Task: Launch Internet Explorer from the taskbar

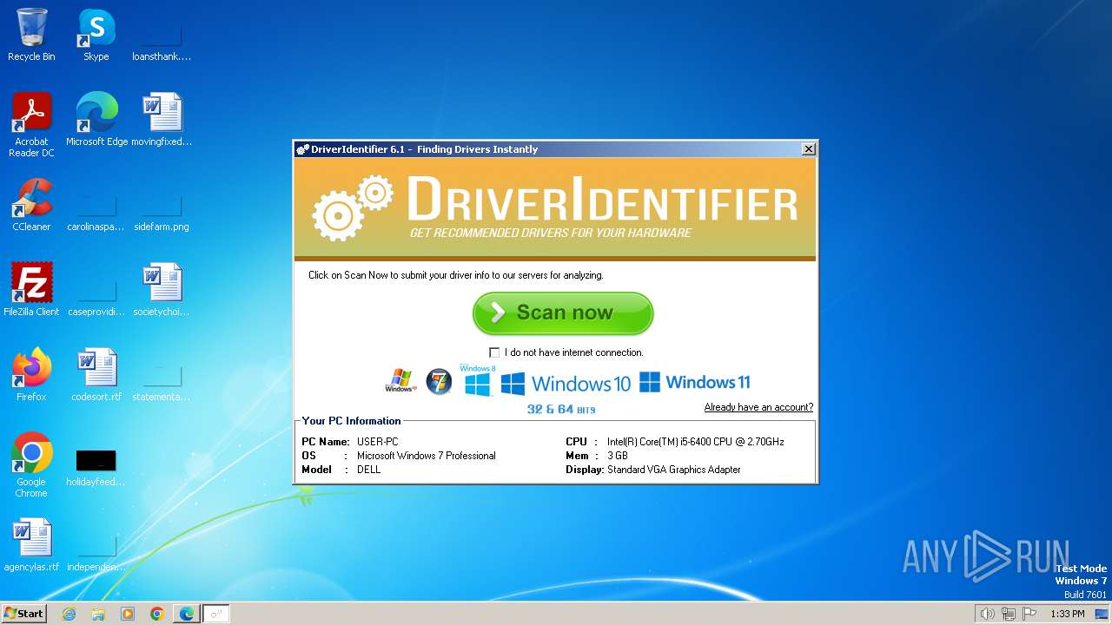Action: [x=69, y=614]
